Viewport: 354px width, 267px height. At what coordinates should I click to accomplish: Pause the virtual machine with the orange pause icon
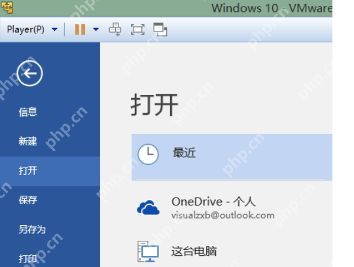(x=80, y=29)
